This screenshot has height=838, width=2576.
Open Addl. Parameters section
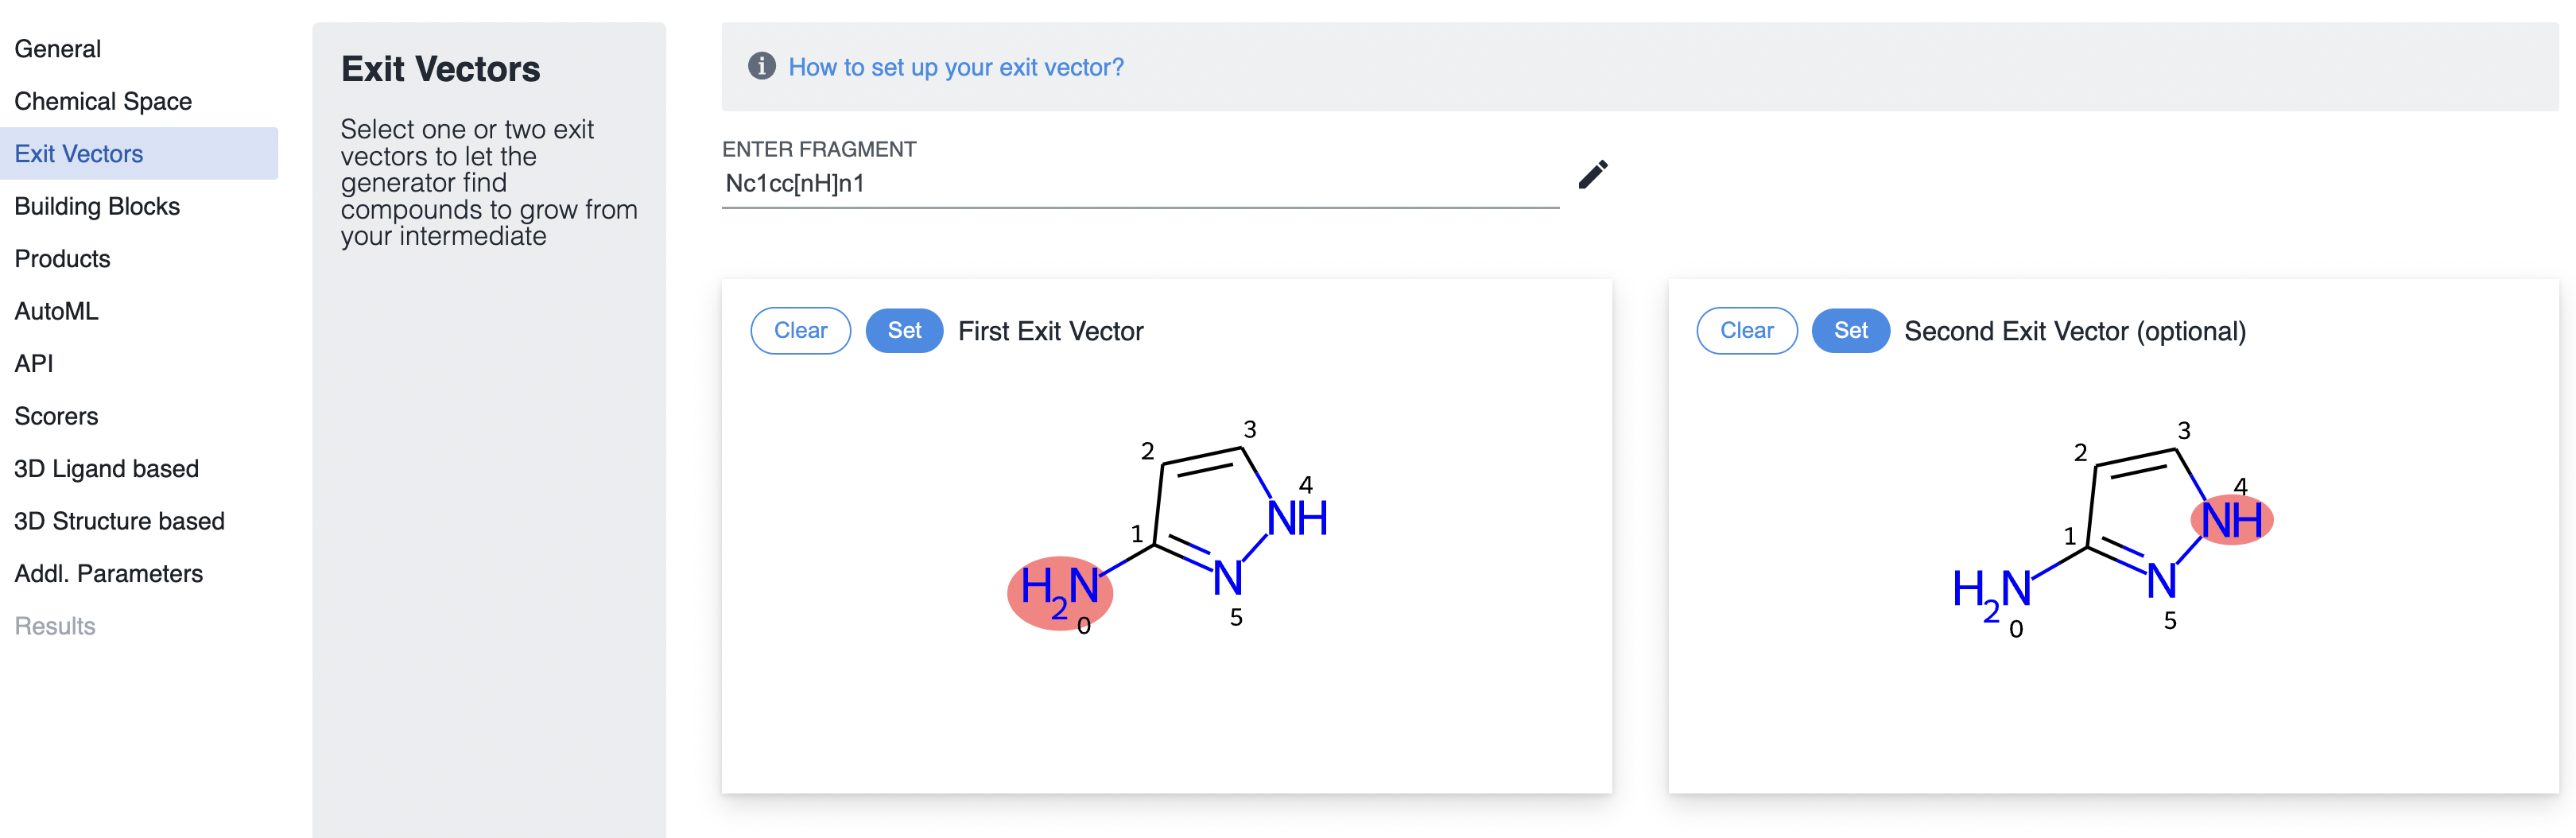click(108, 573)
